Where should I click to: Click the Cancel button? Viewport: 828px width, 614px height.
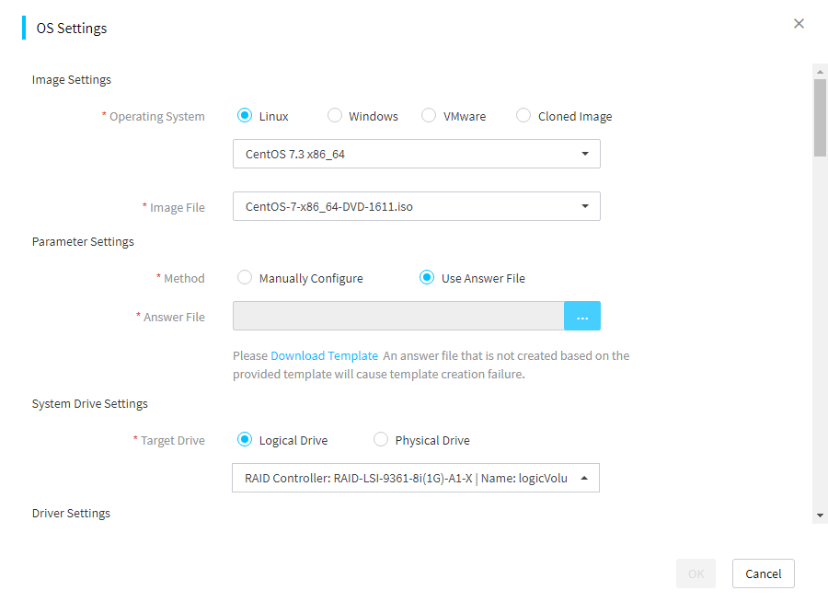[x=763, y=573]
